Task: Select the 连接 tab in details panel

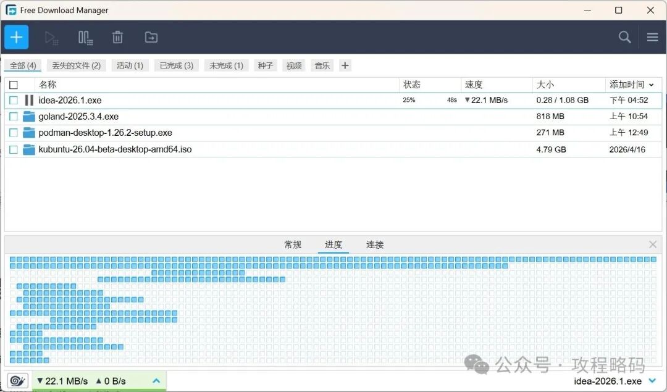Action: point(375,244)
